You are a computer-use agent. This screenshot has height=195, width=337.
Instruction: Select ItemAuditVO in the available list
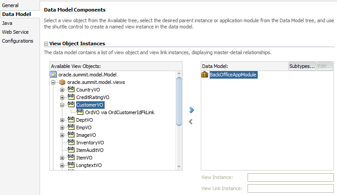click(90, 150)
